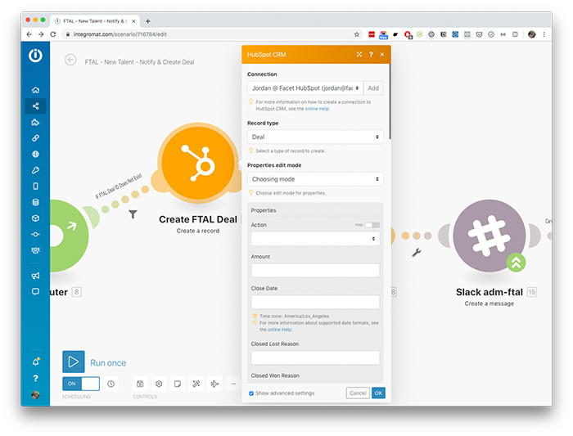573x436 pixels.
Task: Open the Record type Deal dropdown
Action: pyautogui.click(x=315, y=137)
